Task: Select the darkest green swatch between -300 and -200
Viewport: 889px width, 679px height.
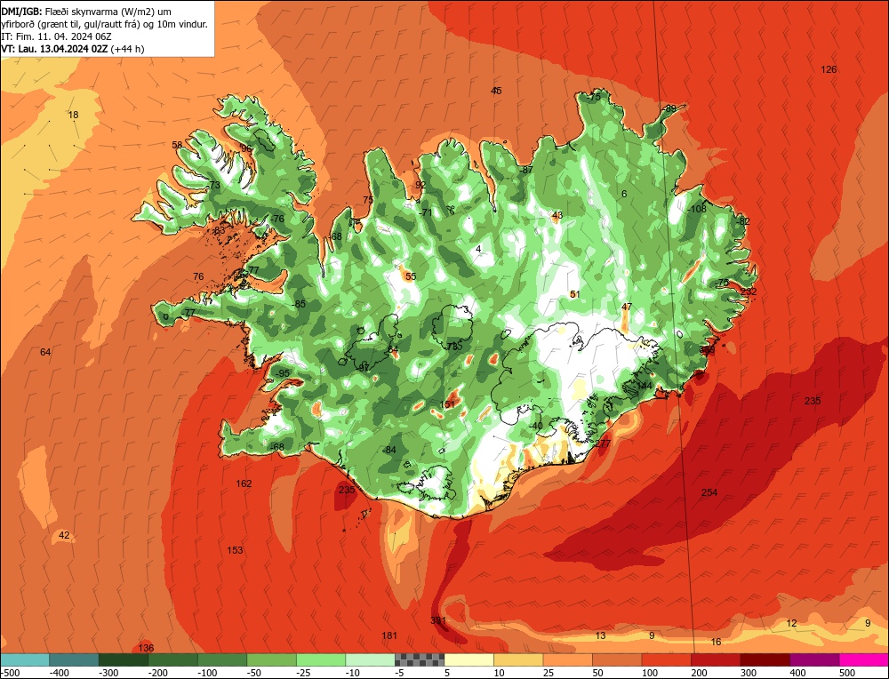Action: 123,659
